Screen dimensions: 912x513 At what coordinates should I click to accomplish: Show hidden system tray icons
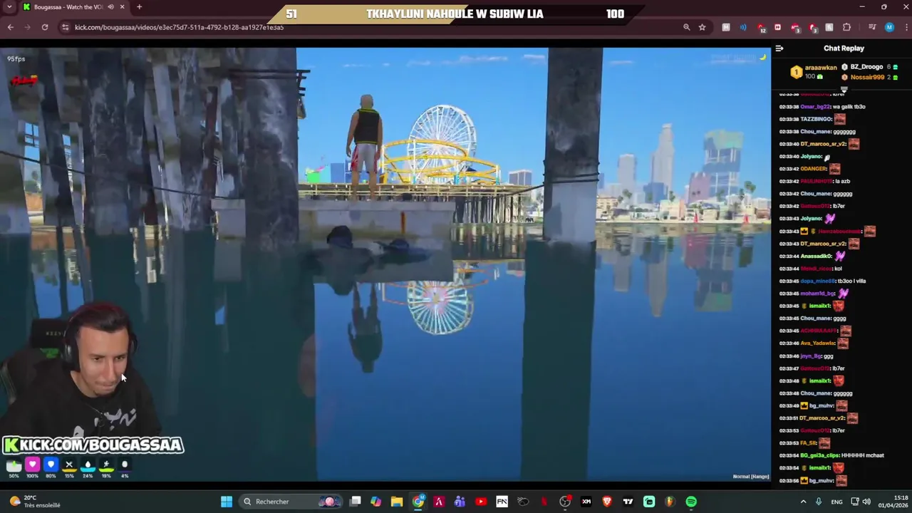[x=803, y=502]
